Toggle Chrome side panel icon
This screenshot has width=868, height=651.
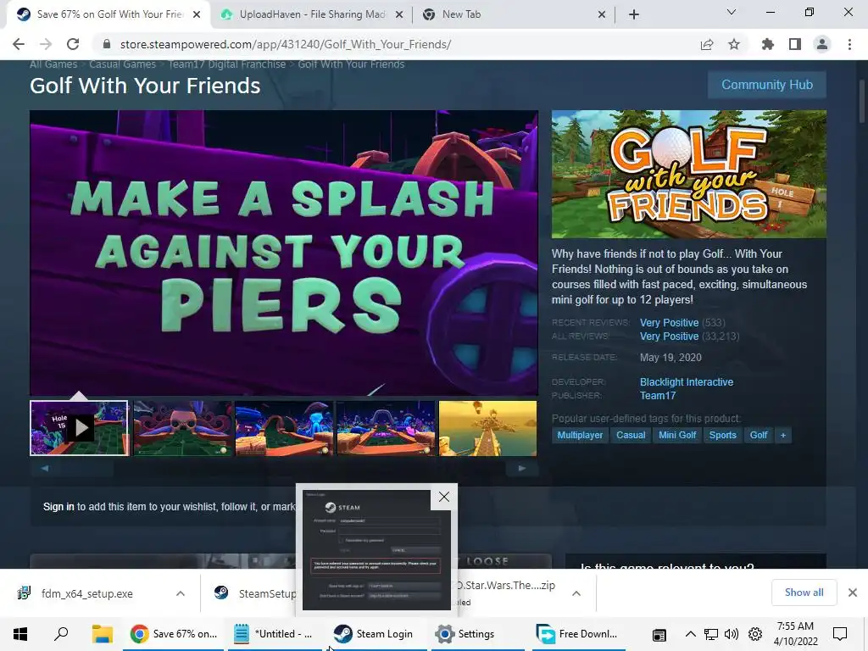(x=795, y=44)
